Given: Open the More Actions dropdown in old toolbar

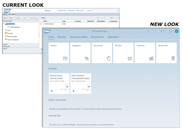Looking at the screenshot, I should (34, 18).
